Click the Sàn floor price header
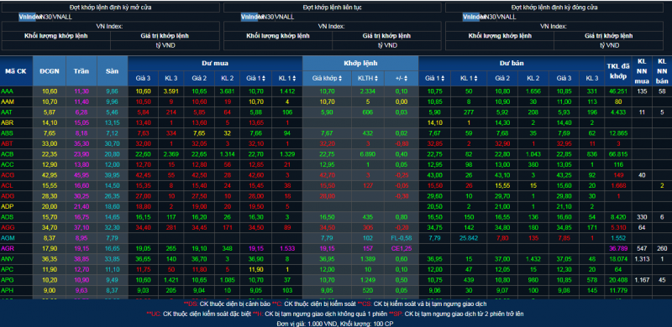The image size is (672, 327). [x=113, y=70]
